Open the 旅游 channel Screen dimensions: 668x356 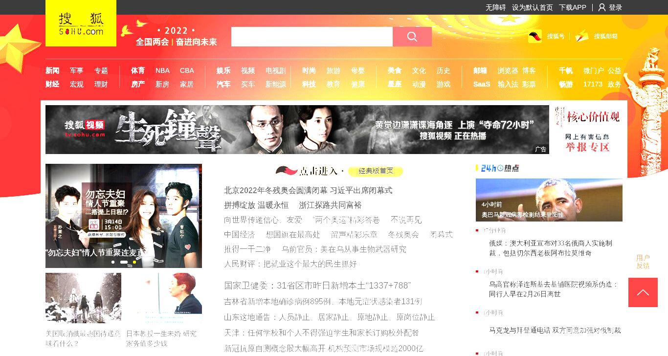(x=334, y=70)
